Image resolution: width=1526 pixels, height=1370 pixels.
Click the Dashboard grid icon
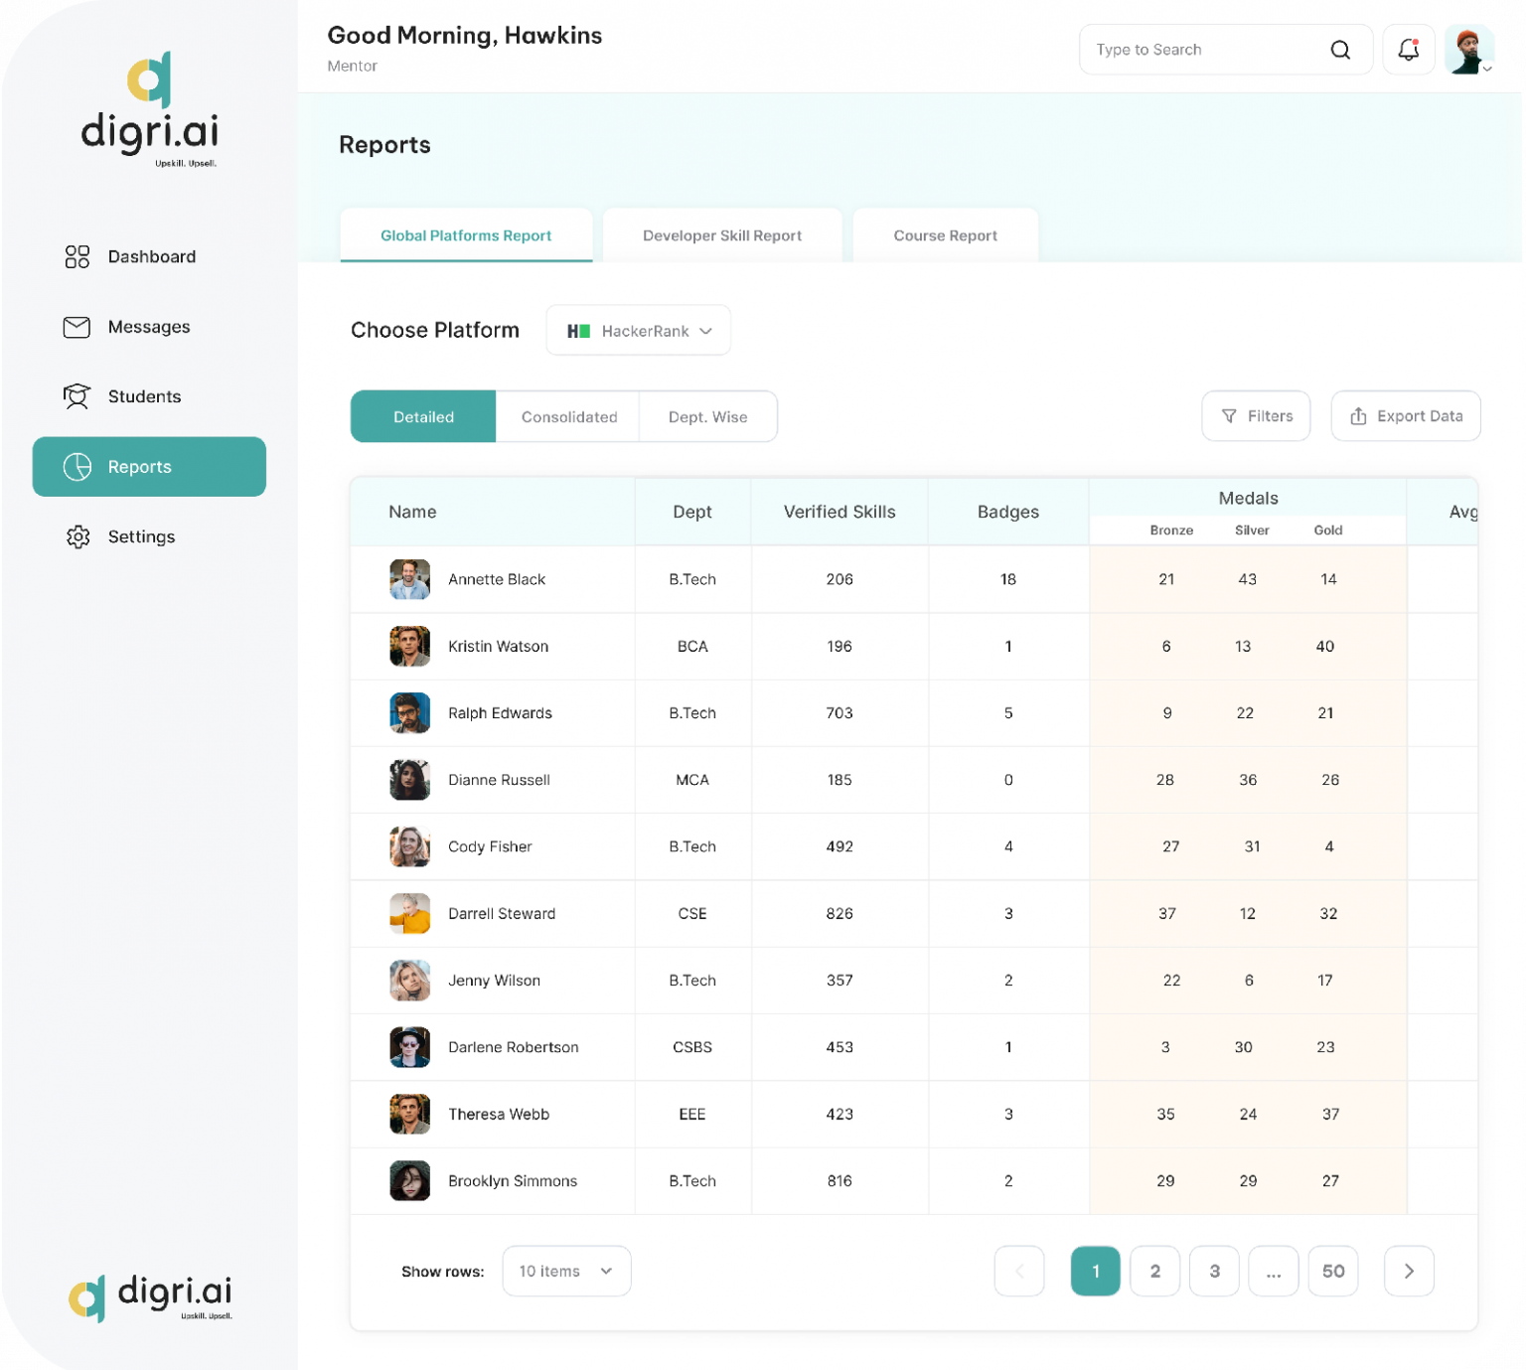click(x=77, y=257)
